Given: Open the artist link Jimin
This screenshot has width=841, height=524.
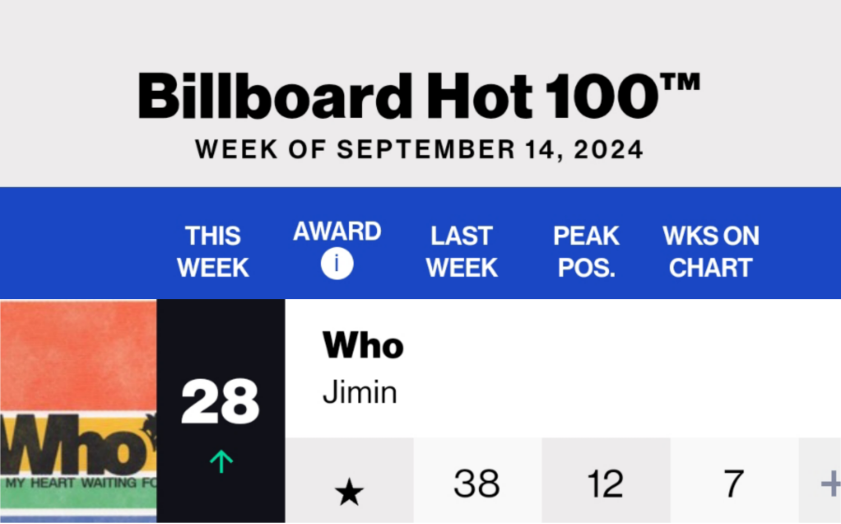Looking at the screenshot, I should pyautogui.click(x=360, y=392).
